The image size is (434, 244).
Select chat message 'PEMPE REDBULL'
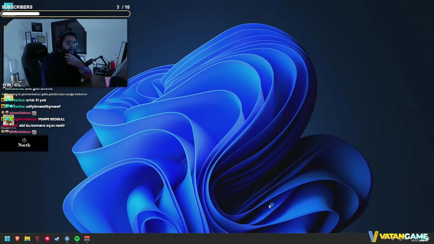click(51, 119)
